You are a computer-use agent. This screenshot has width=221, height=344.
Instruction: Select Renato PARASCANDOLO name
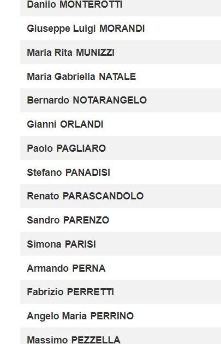85,196
